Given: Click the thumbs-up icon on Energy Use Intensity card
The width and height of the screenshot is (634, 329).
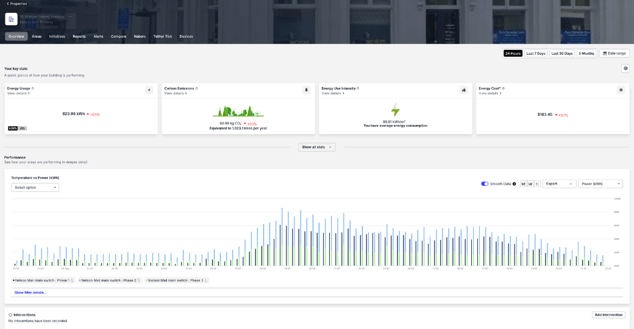Looking at the screenshot, I should click(x=464, y=90).
